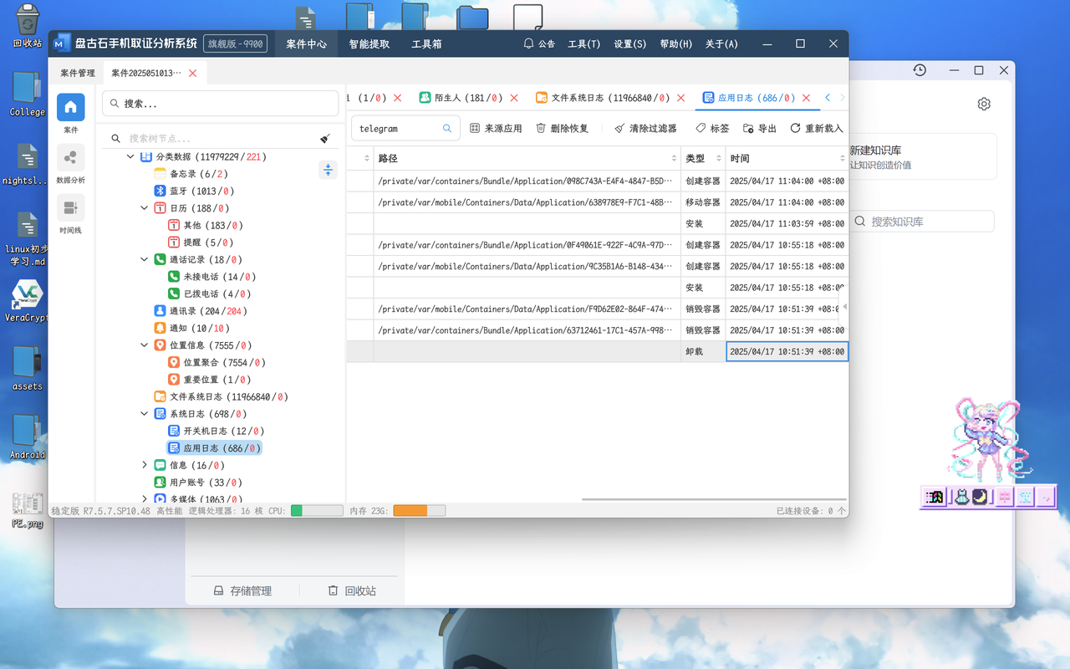Open the settings gear in knowledge base window

tap(984, 104)
